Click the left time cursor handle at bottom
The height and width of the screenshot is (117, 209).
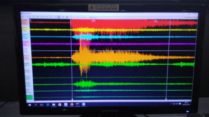point(72,99)
